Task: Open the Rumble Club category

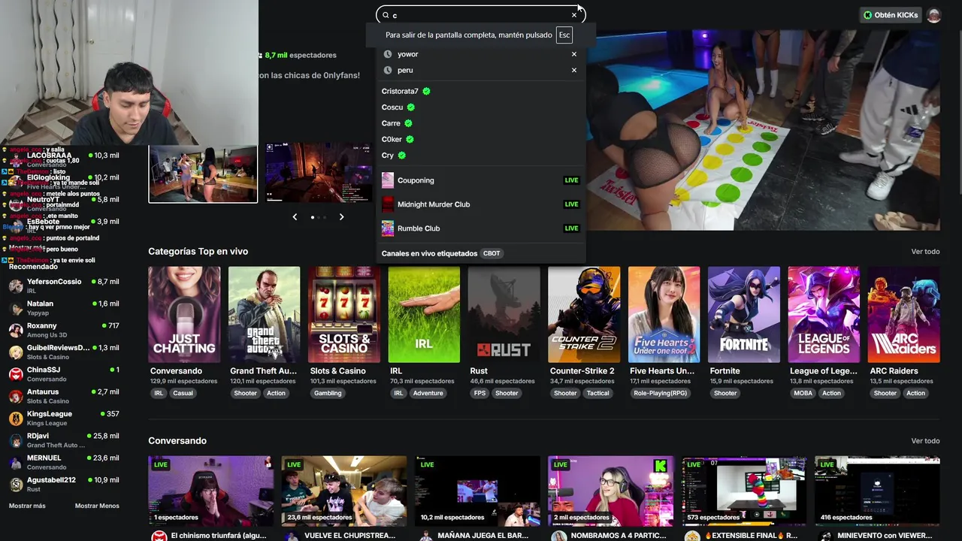Action: [x=481, y=228]
